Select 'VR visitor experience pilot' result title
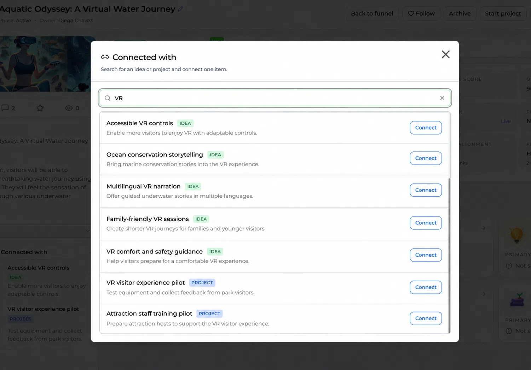The height and width of the screenshot is (370, 531). coord(145,282)
